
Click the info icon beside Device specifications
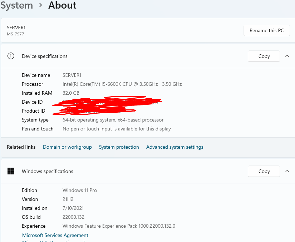pyautogui.click(x=11, y=56)
